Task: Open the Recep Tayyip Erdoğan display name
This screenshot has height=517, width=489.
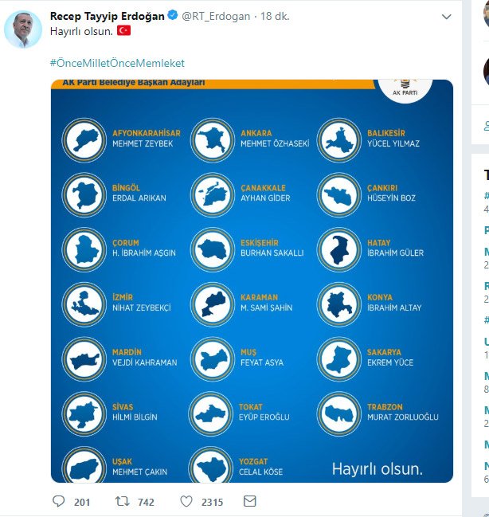Action: 107,15
